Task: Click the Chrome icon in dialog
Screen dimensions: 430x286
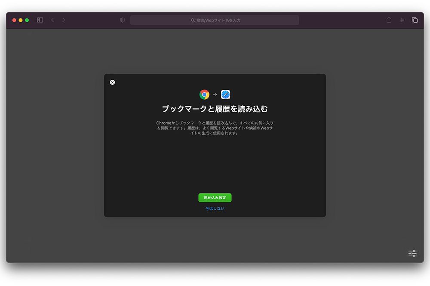Action: point(204,95)
